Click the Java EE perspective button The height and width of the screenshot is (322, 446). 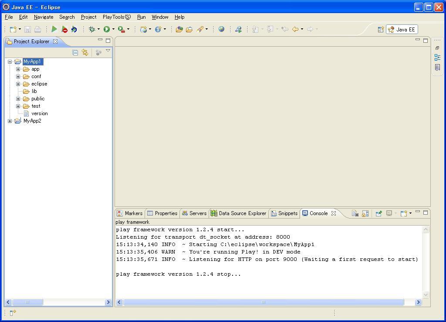[x=402, y=29]
